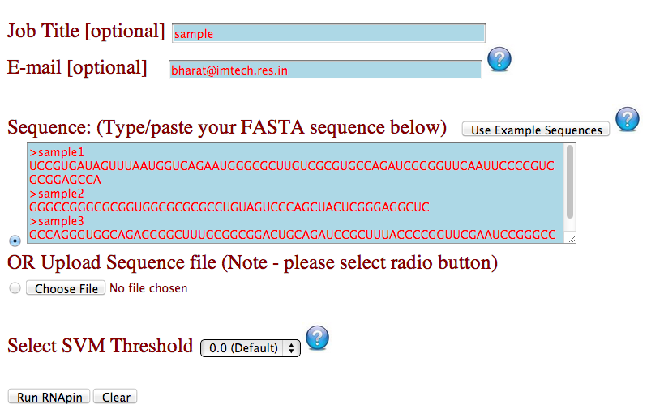
Task: Select the paste sequence radio button
Action: point(15,241)
